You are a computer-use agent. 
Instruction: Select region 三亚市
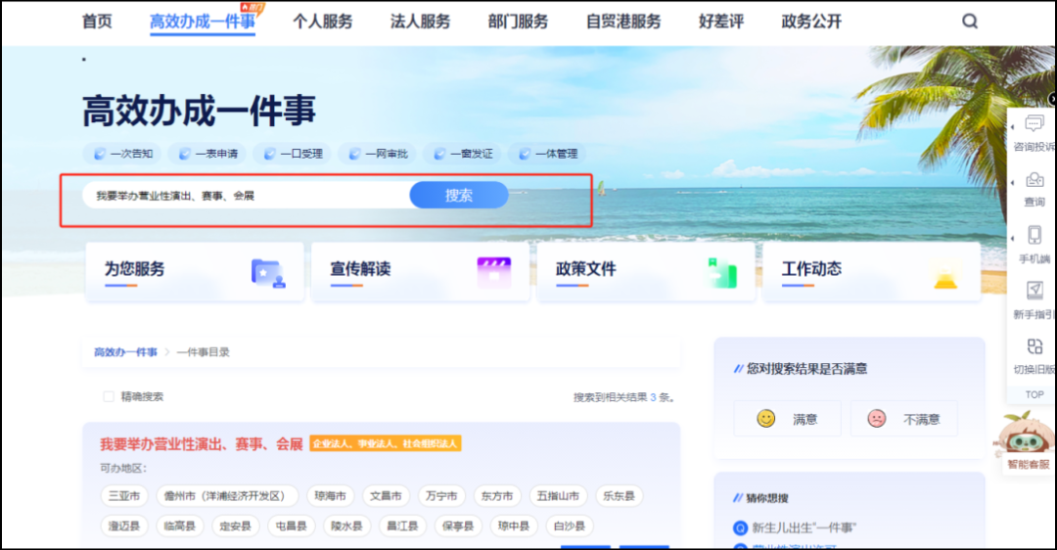[124, 496]
